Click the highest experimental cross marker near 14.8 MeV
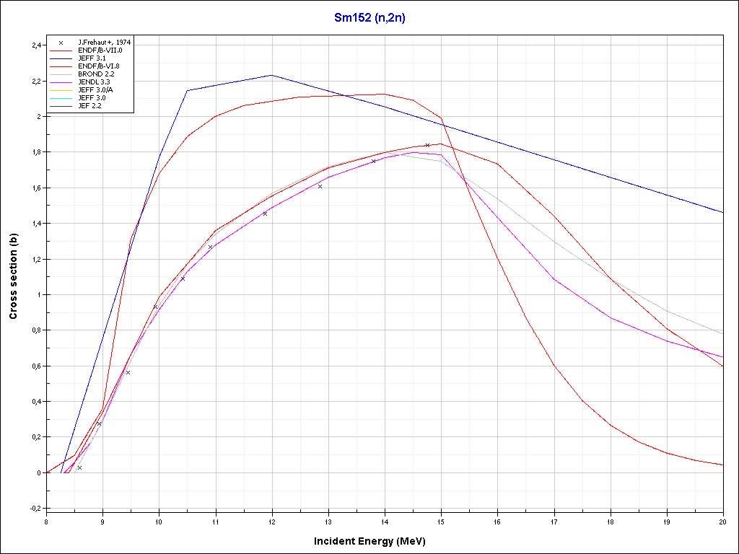 pyautogui.click(x=427, y=145)
